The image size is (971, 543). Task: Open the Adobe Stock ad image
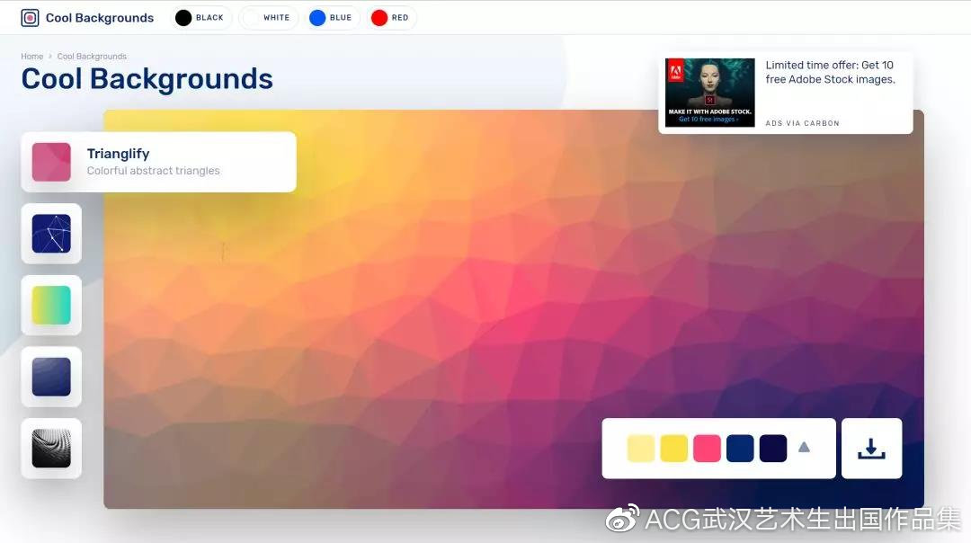tap(709, 93)
